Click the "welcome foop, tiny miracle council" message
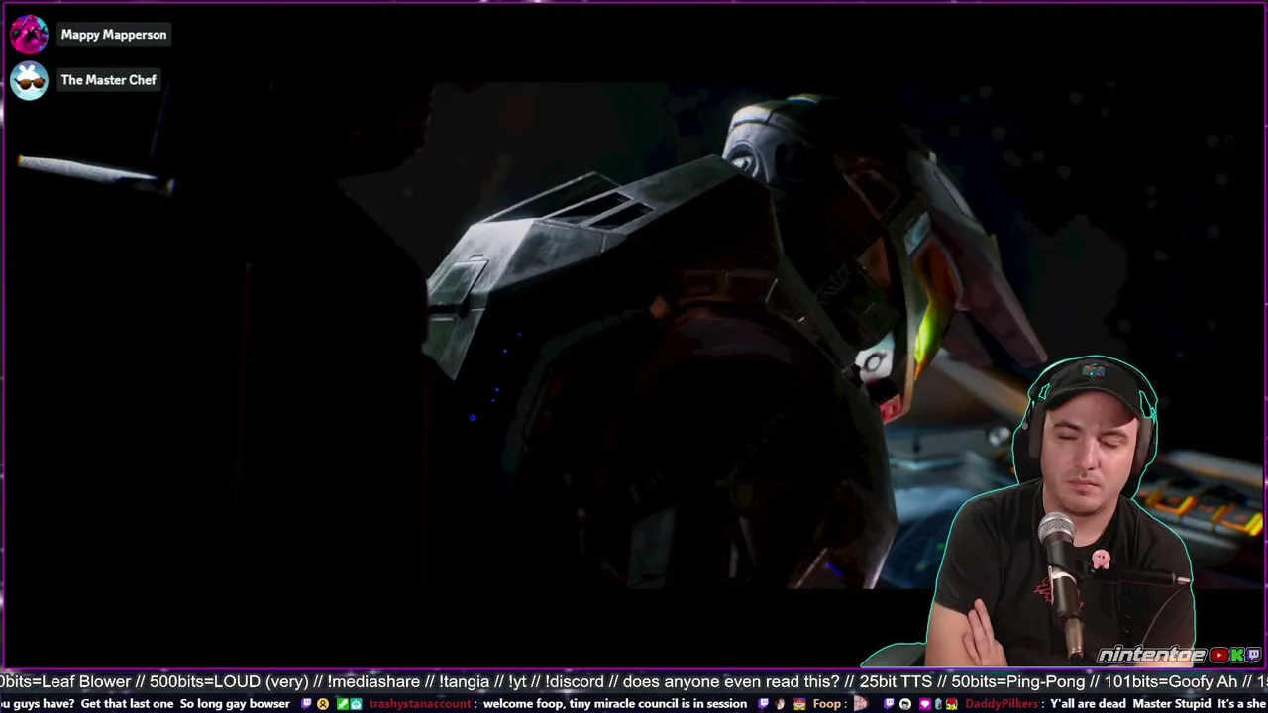Screen dimensions: 1268x713 [617, 704]
